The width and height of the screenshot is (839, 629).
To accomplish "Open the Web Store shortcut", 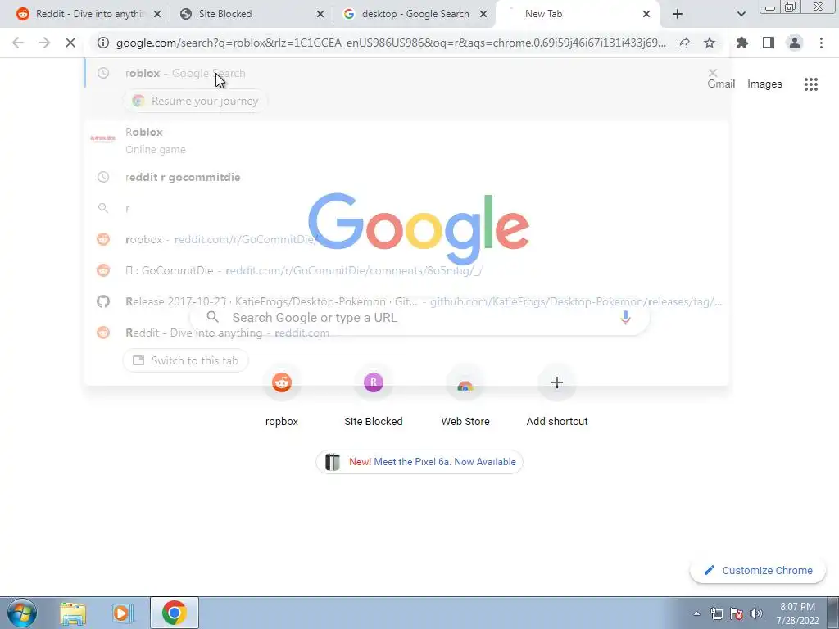I will [x=465, y=396].
